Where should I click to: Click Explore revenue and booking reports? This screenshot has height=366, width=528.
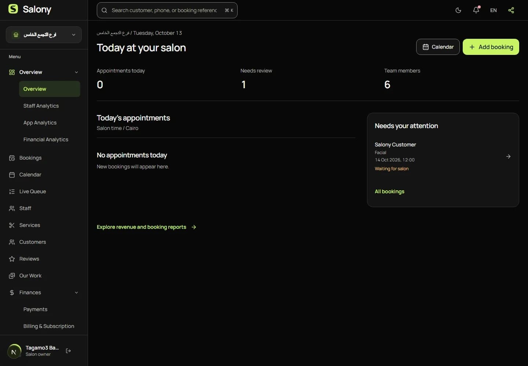142,227
